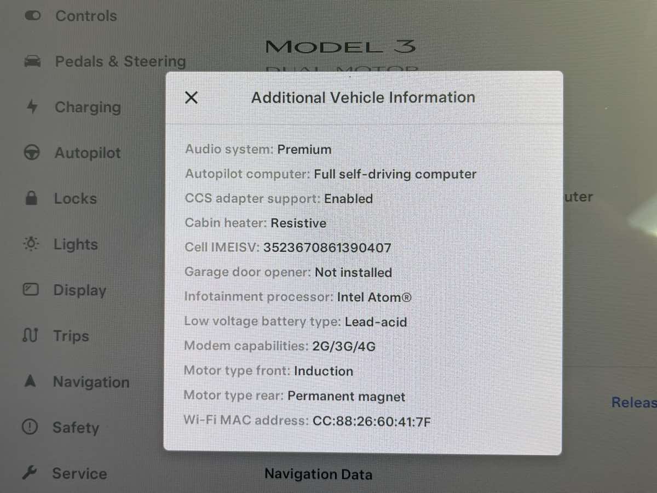The width and height of the screenshot is (657, 493).
Task: Click the Navigation Data label
Action: click(x=319, y=474)
